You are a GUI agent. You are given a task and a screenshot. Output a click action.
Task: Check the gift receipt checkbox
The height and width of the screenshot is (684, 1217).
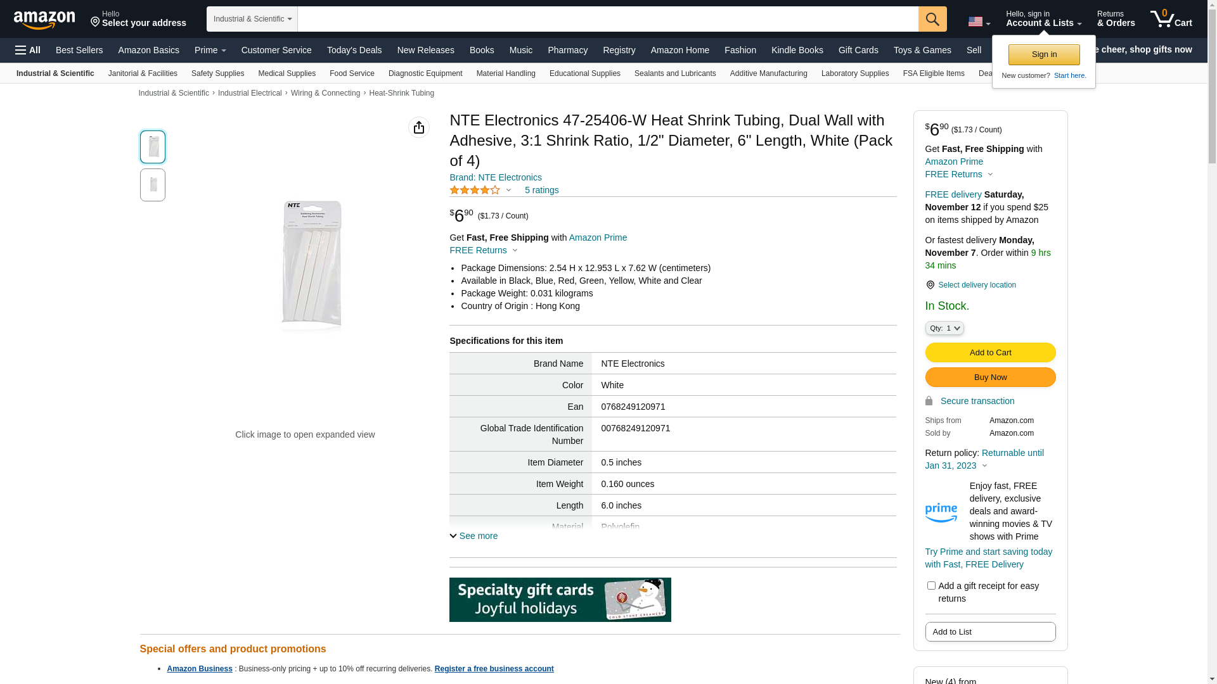[931, 586]
